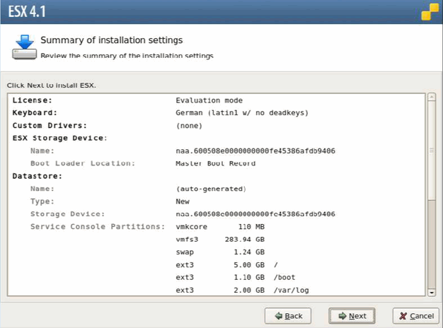Click the Datastore section heading
Viewport: 443px width, 328px height.
pyautogui.click(x=34, y=176)
